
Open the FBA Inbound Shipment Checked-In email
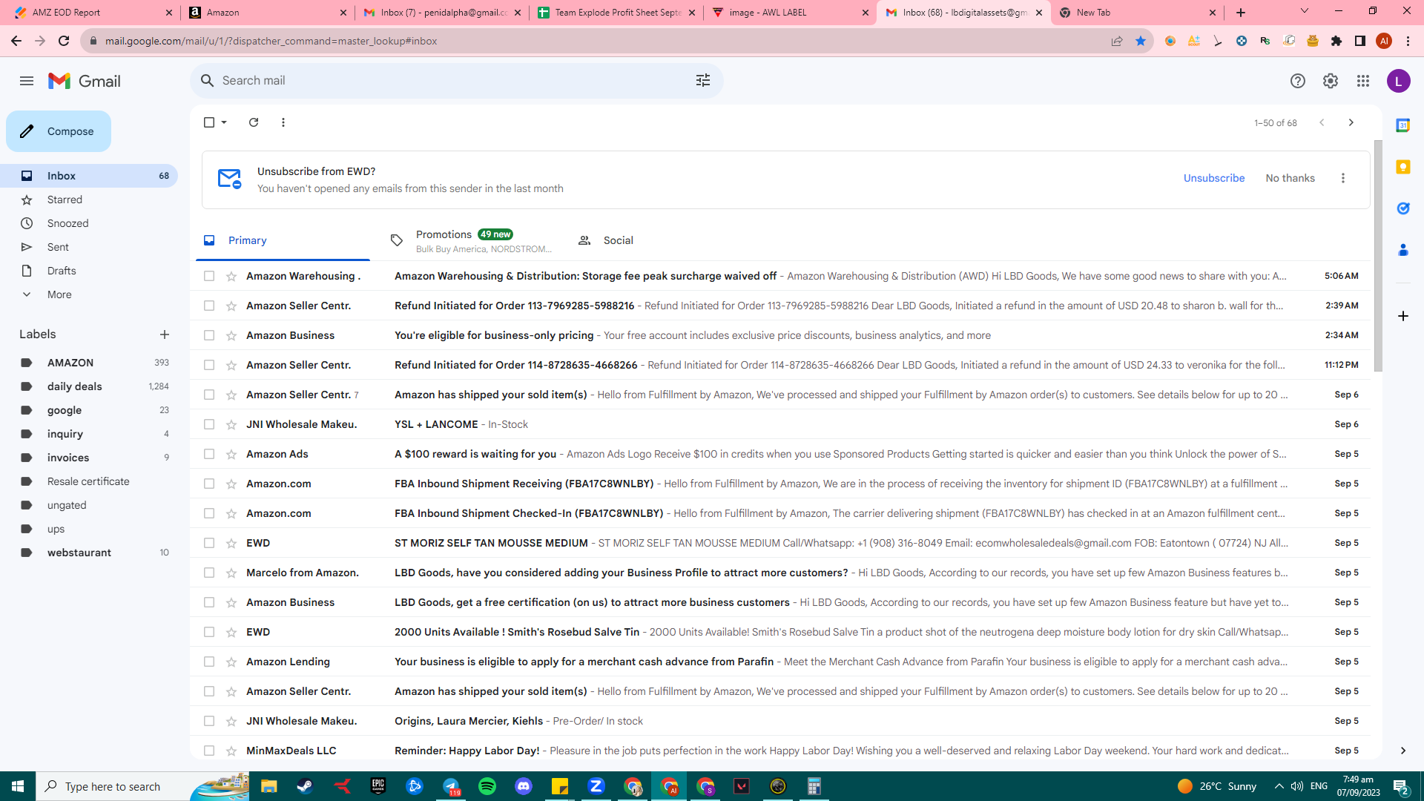click(x=780, y=513)
